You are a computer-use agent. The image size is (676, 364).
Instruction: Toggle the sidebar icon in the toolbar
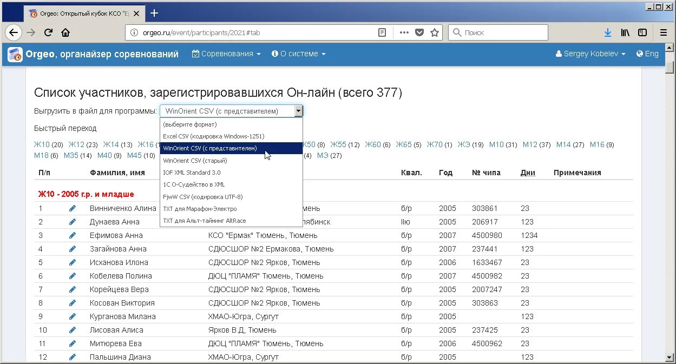point(642,32)
